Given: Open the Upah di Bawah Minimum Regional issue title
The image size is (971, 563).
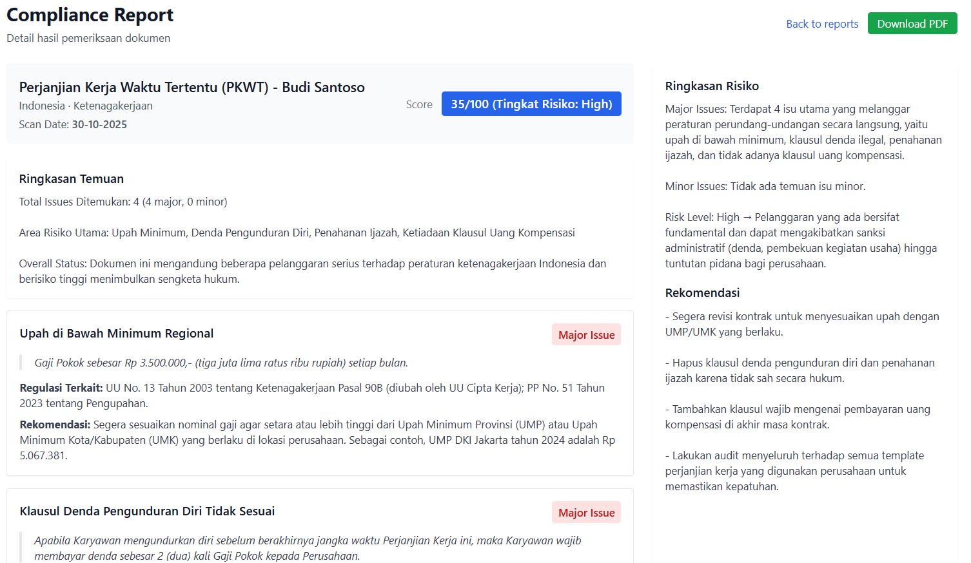Looking at the screenshot, I should click(x=116, y=334).
